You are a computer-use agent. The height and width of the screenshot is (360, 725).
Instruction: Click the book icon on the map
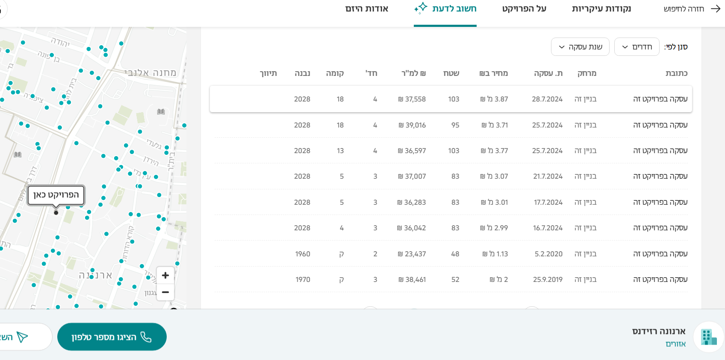(x=161, y=112)
